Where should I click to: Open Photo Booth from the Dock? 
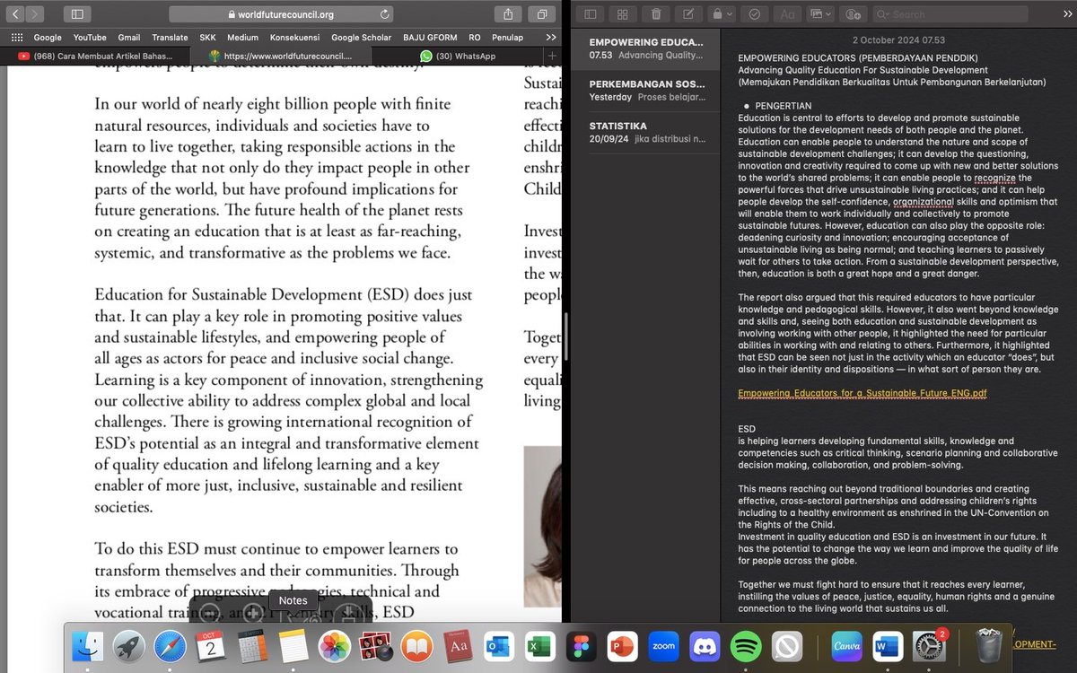pyautogui.click(x=376, y=646)
